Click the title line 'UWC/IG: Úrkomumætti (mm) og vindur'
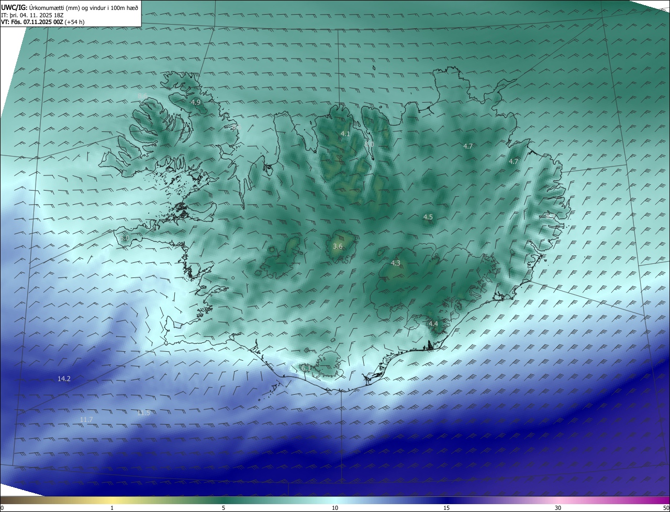 [x=69, y=7]
